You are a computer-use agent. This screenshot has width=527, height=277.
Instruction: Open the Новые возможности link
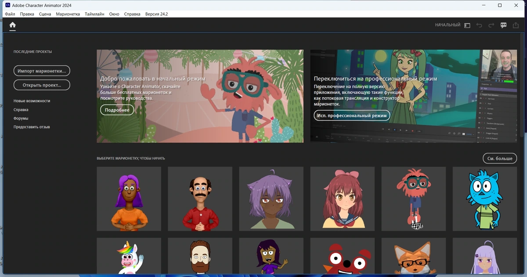click(32, 101)
